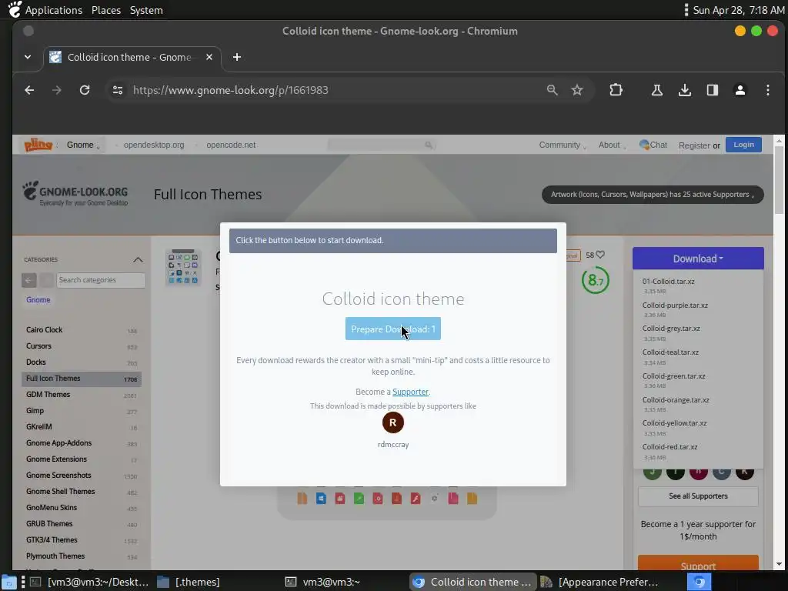This screenshot has width=788, height=591.
Task: Select Colloid-yellow.tar.xz download
Action: click(x=674, y=423)
